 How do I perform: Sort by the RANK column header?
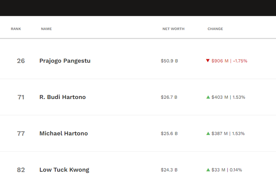click(x=16, y=29)
